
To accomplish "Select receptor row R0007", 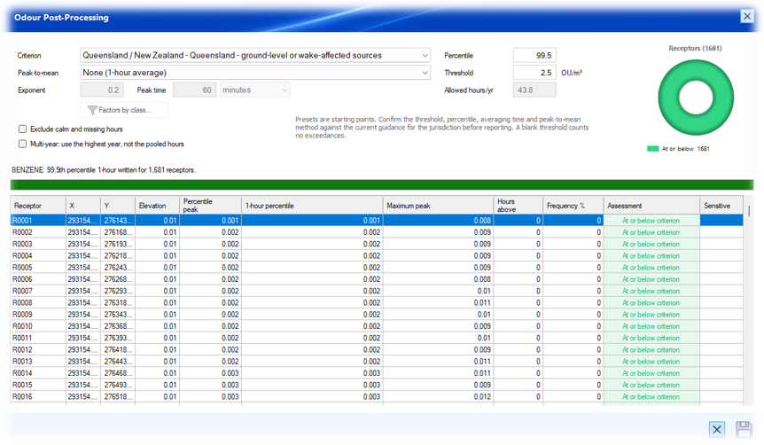I will click(x=377, y=291).
